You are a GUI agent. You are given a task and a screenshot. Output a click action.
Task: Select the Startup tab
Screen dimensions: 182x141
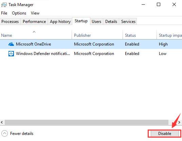click(x=81, y=21)
